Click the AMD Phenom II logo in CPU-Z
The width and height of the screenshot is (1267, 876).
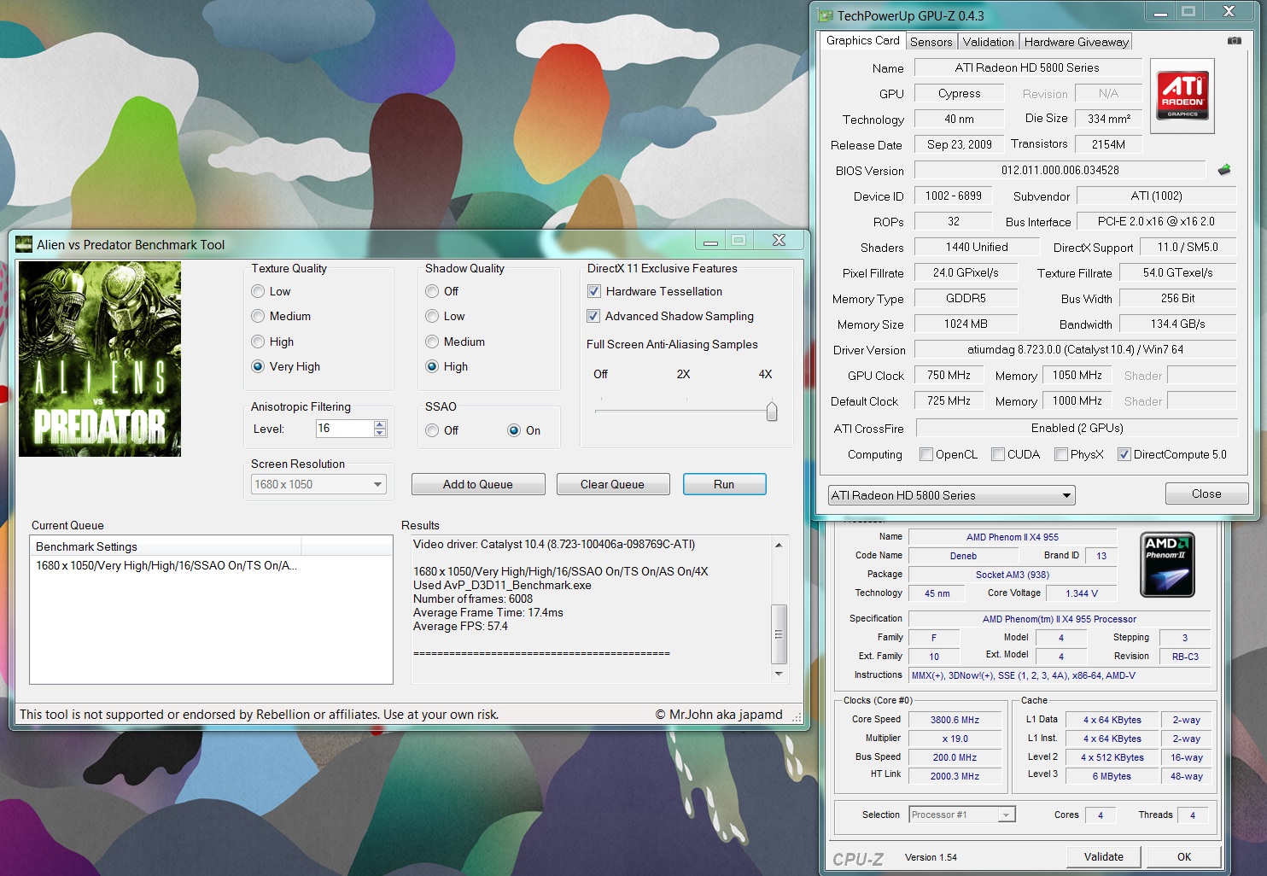[x=1167, y=564]
